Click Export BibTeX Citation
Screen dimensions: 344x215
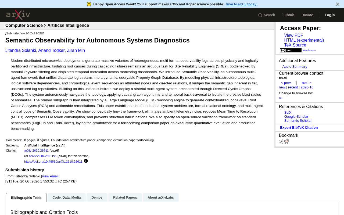[299, 128]
